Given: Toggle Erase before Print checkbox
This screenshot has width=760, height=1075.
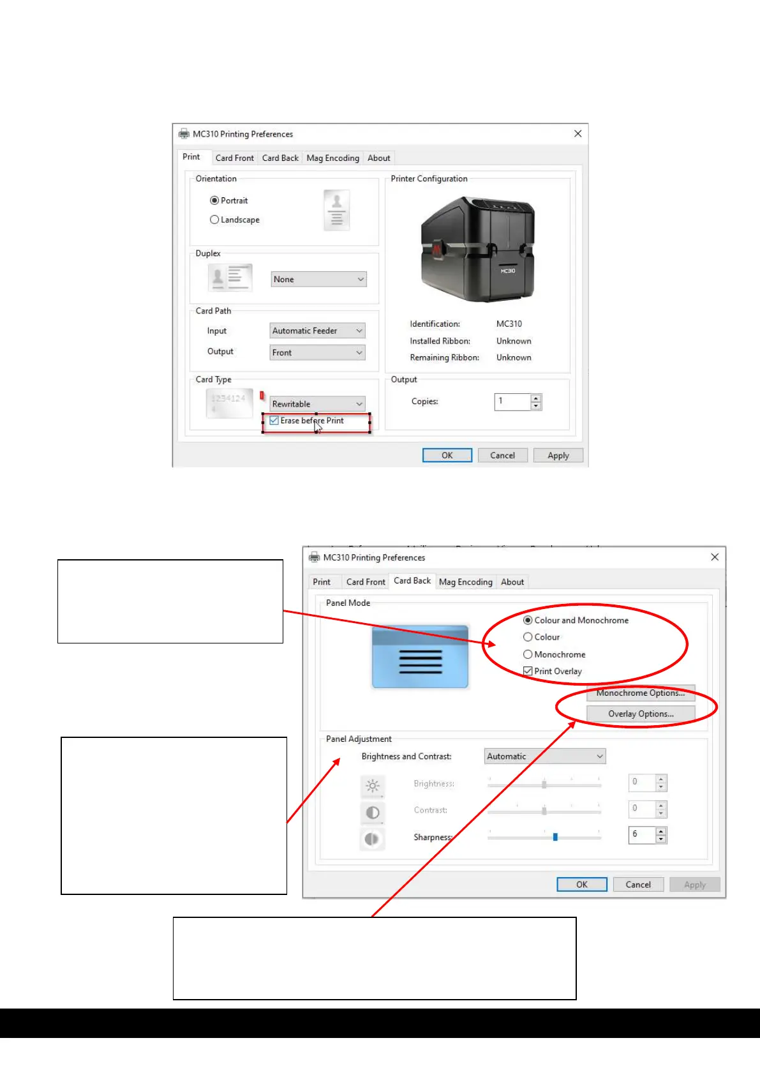Looking at the screenshot, I should 274,421.
